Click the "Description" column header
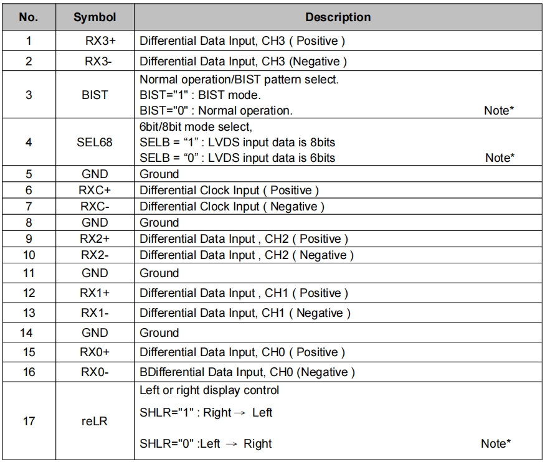This screenshot has height=462, width=545. 338,17
